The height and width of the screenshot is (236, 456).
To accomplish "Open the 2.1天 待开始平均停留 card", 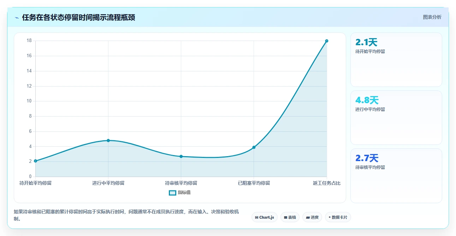I will pyautogui.click(x=396, y=60).
